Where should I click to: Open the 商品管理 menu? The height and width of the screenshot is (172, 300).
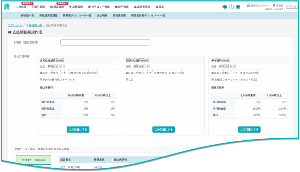point(57,7)
